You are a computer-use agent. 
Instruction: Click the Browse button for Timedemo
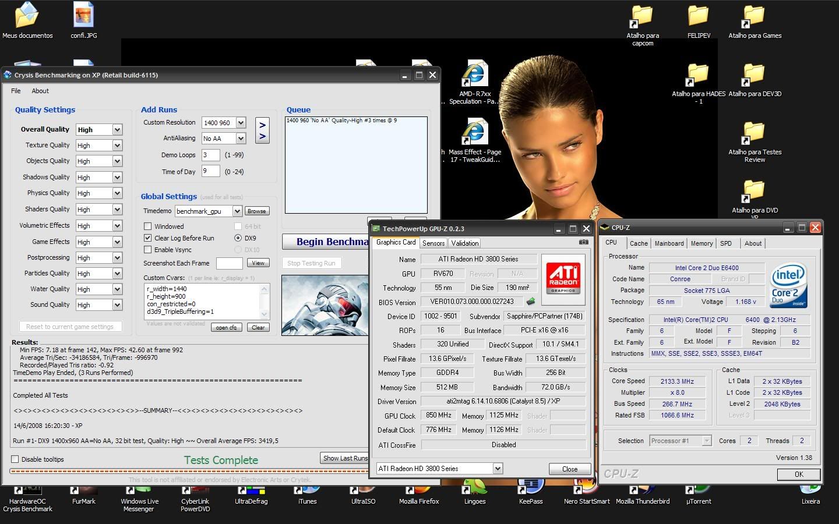point(256,211)
